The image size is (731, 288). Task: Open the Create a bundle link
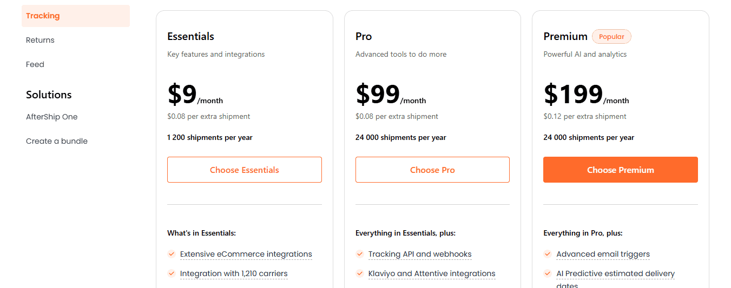(57, 141)
